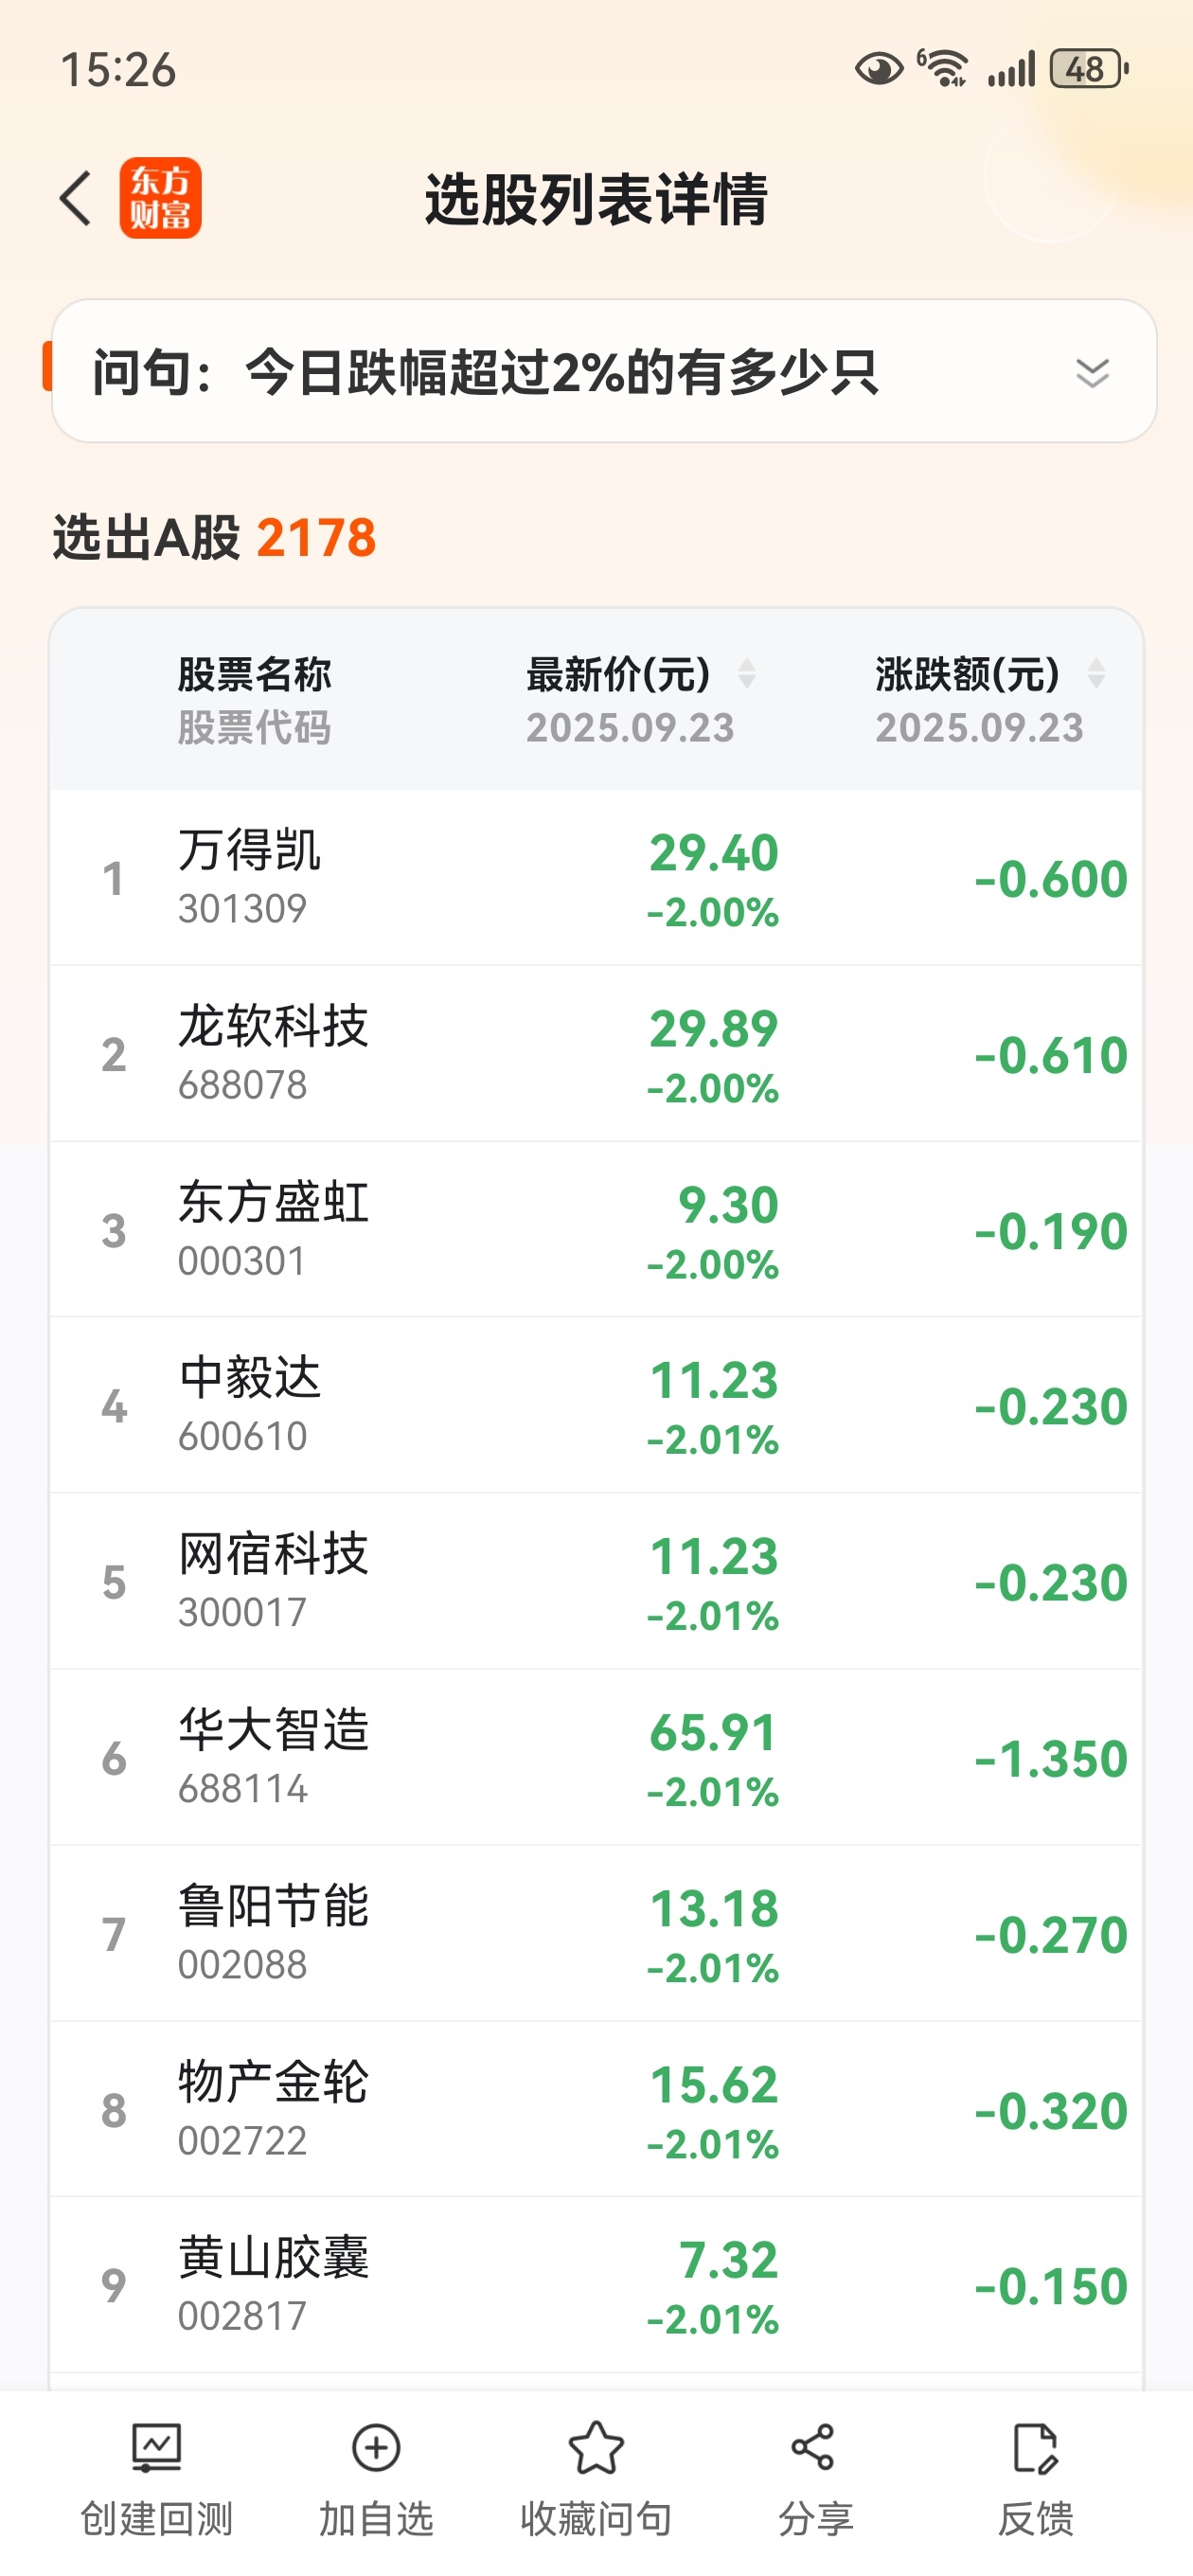Sort by 涨跌额(元) column arrows
1193x2576 pixels.
(1096, 673)
